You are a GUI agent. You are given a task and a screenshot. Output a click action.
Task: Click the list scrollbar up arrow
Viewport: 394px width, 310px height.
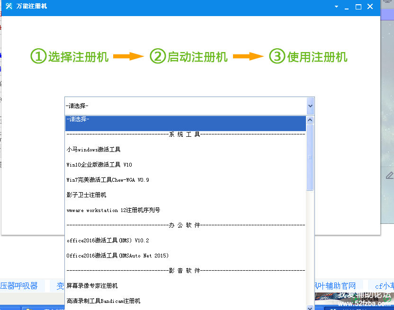[x=310, y=120]
